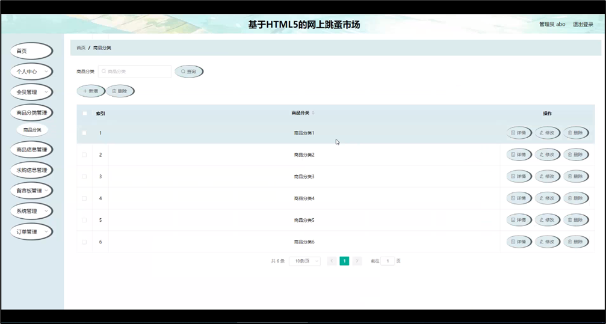
Task: Click 删除 trash button for 商品分类3
Action: coord(575,176)
